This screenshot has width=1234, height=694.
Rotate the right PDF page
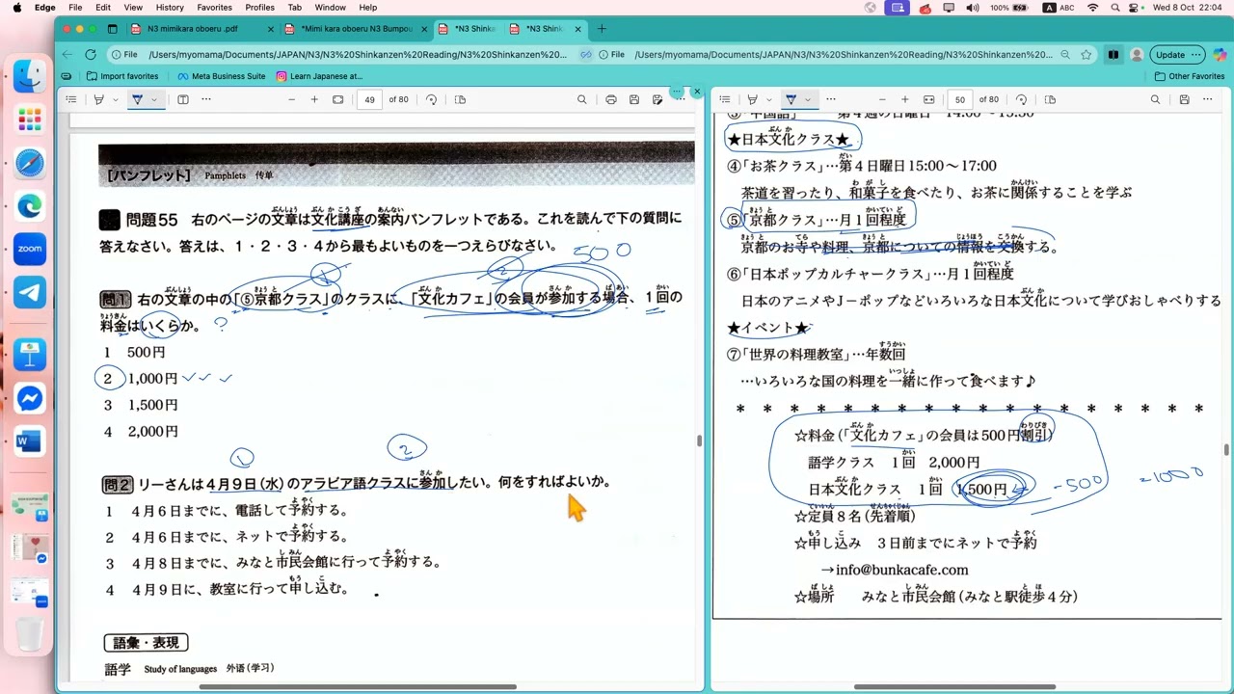pyautogui.click(x=1022, y=99)
